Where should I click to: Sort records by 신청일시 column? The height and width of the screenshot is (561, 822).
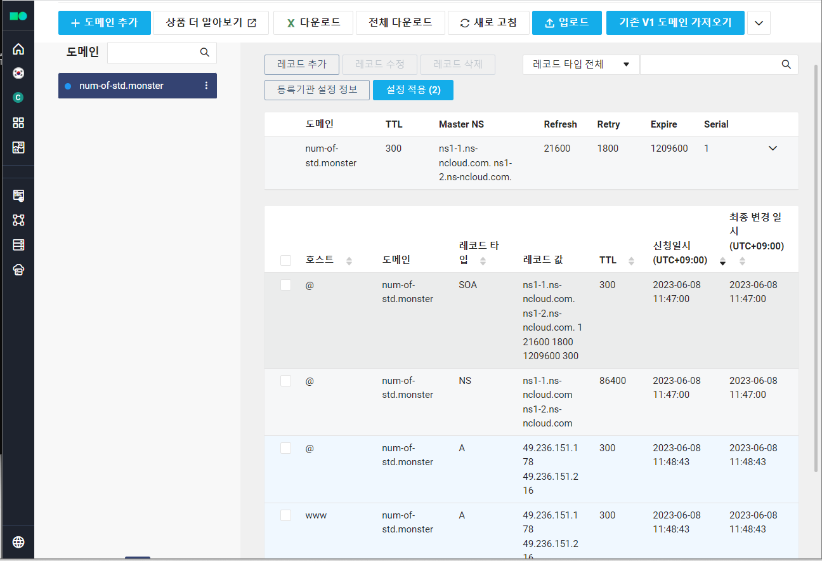tap(722, 260)
